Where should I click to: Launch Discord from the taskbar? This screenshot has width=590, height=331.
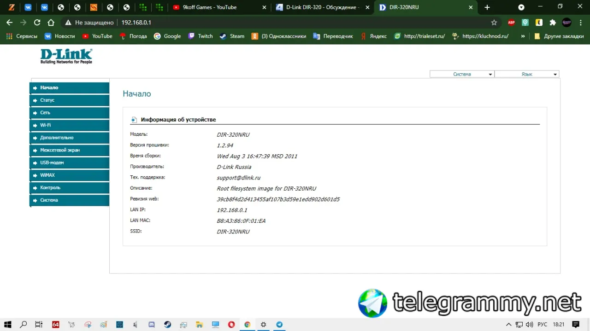[152, 325]
